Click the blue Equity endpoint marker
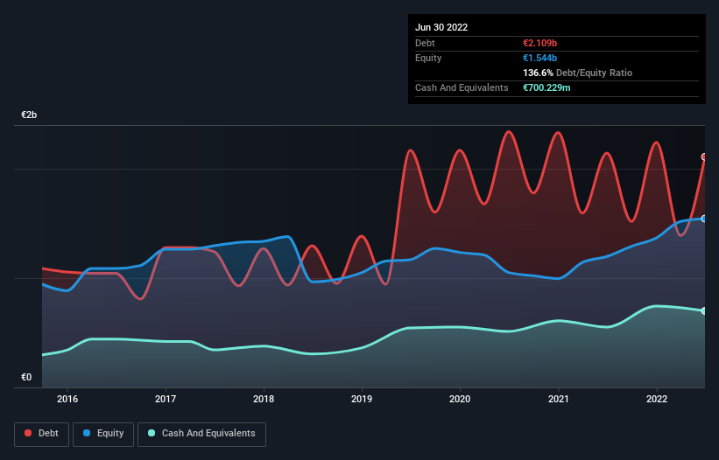The image size is (719, 460). (704, 219)
